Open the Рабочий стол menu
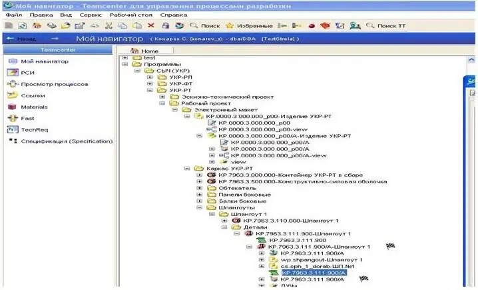The image size is (478, 290). (x=131, y=15)
